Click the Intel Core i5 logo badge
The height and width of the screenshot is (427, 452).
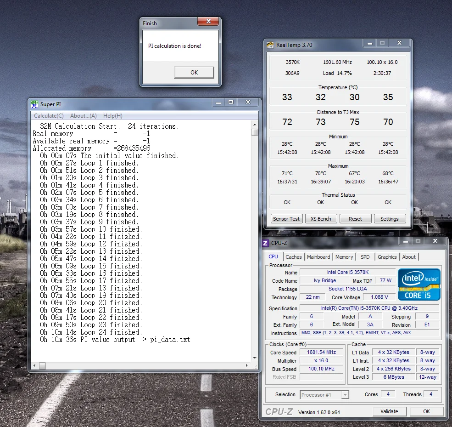tap(419, 285)
